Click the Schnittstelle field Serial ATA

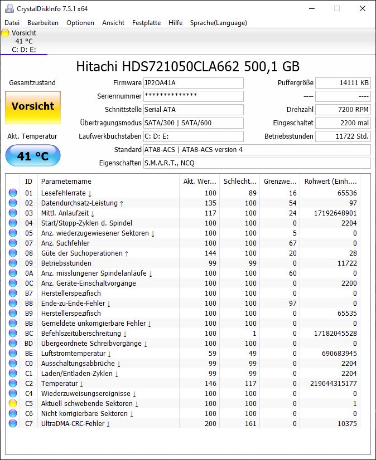194,110
